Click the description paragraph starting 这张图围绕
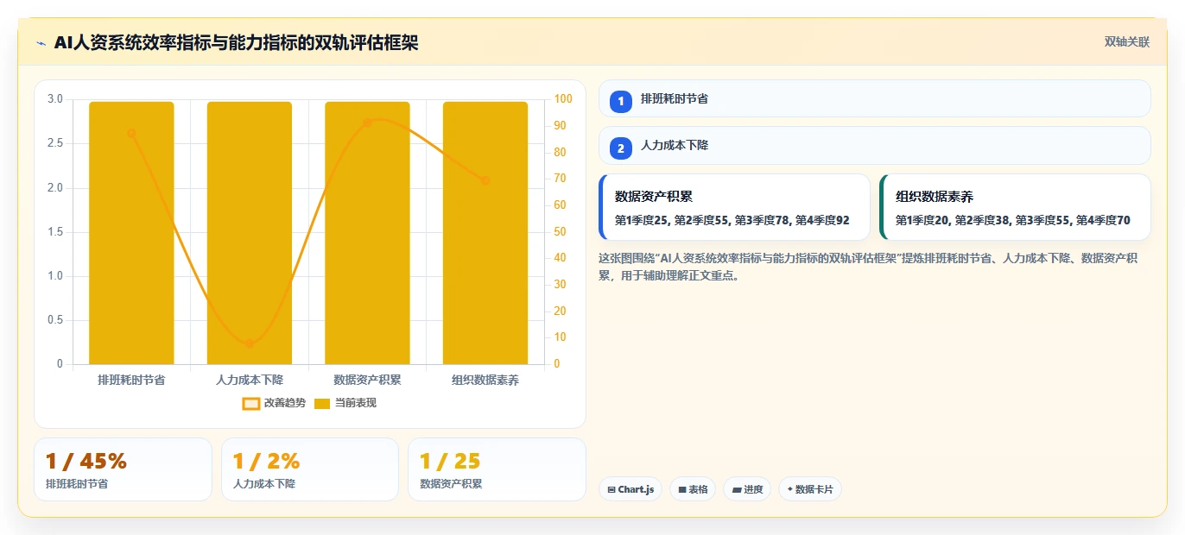 click(867, 267)
